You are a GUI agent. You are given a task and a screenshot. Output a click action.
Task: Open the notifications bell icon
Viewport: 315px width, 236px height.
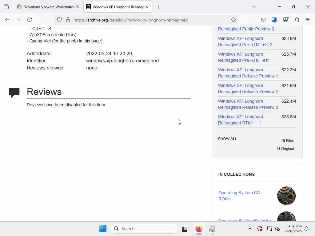[306, 229]
